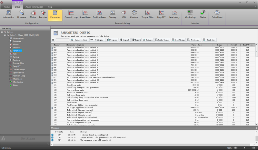The width and height of the screenshot is (258, 150).
Task: Open the Torque Filter tool in ribbon
Action: (147, 15)
